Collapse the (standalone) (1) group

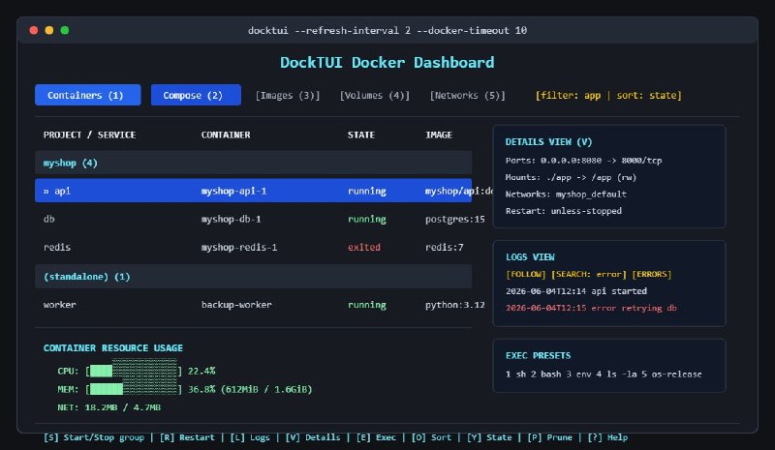click(x=253, y=277)
